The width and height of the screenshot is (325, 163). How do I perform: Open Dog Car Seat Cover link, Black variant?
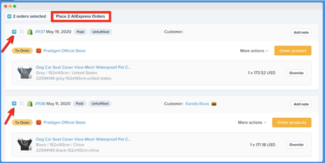(83, 139)
